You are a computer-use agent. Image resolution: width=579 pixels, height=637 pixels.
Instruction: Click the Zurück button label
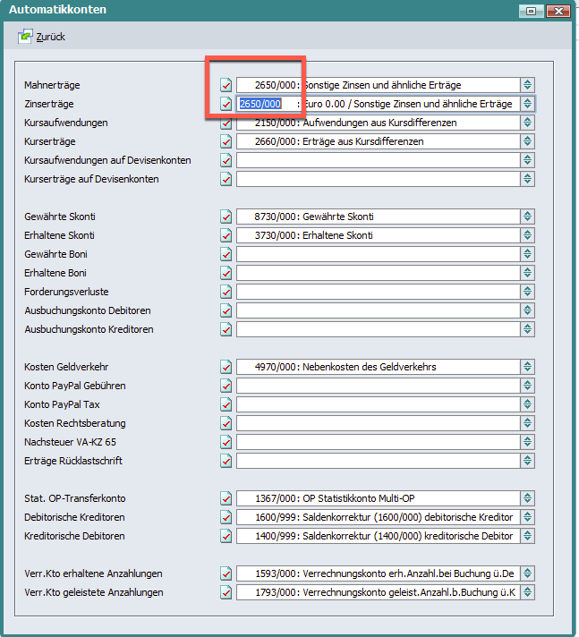coord(50,38)
